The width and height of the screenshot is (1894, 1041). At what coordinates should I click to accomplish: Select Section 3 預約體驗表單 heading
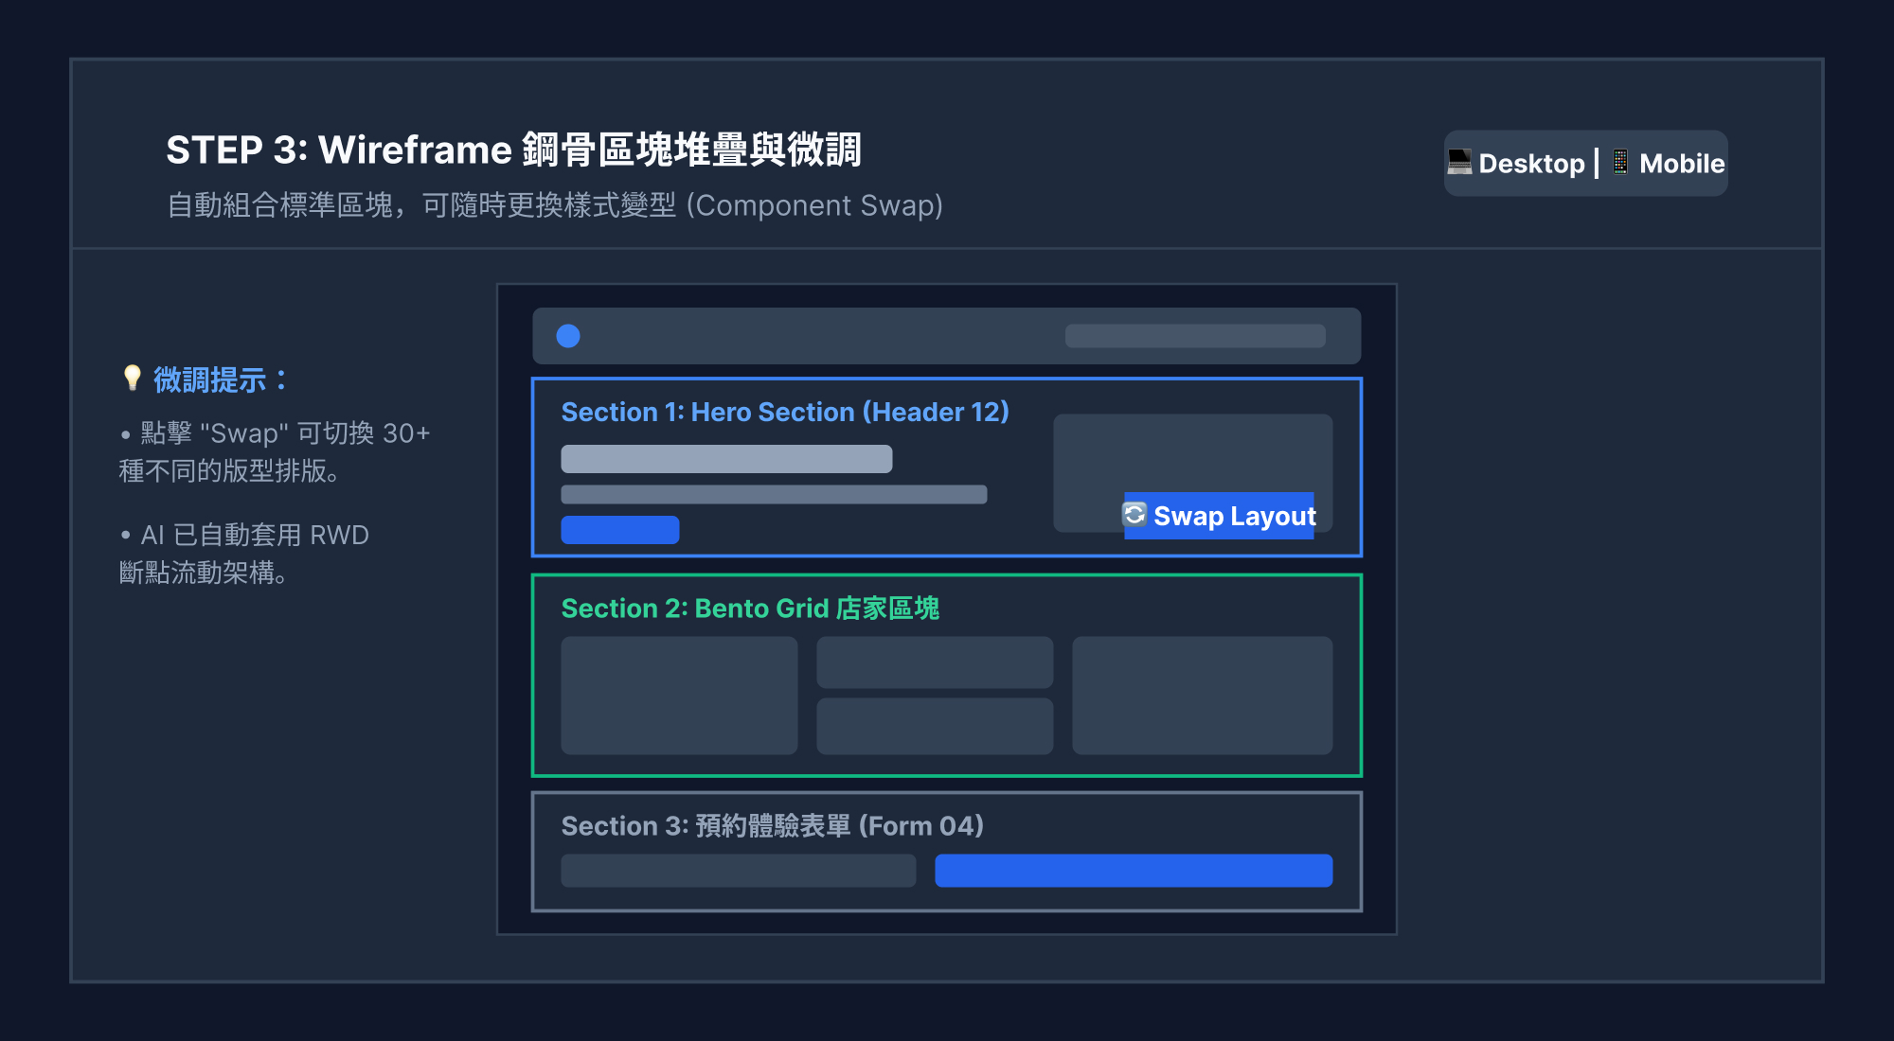[773, 825]
